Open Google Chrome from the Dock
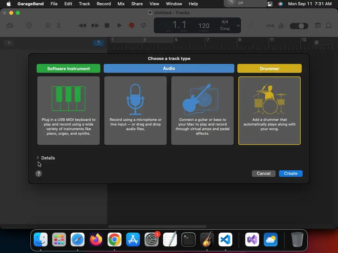Viewport: 338px width, 253px height. point(115,239)
